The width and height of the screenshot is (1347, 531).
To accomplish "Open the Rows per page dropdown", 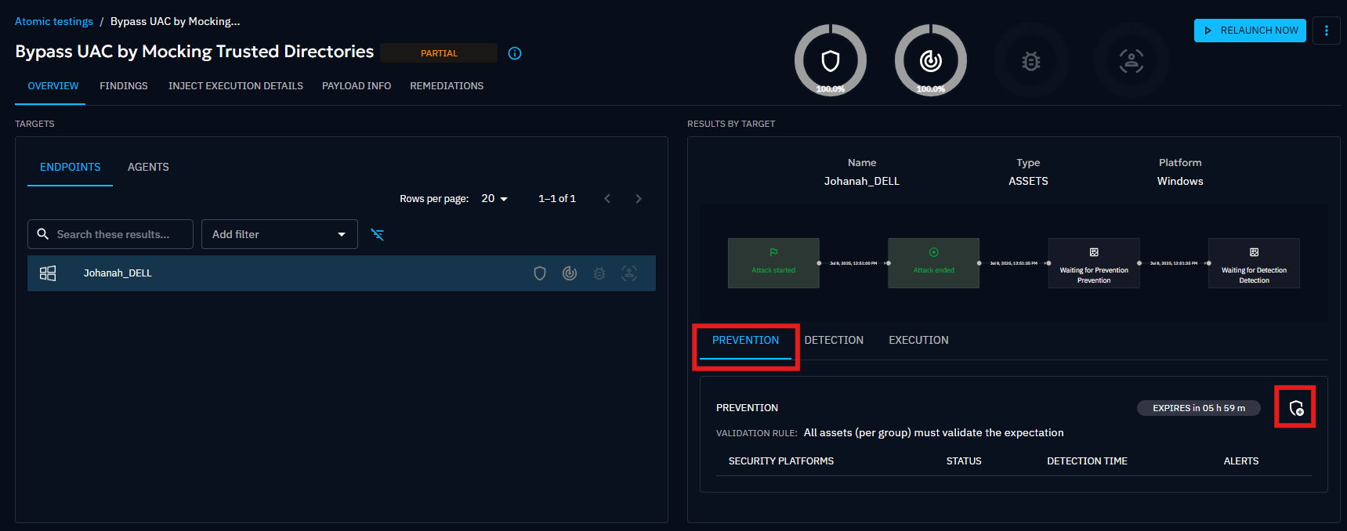I will pyautogui.click(x=494, y=199).
